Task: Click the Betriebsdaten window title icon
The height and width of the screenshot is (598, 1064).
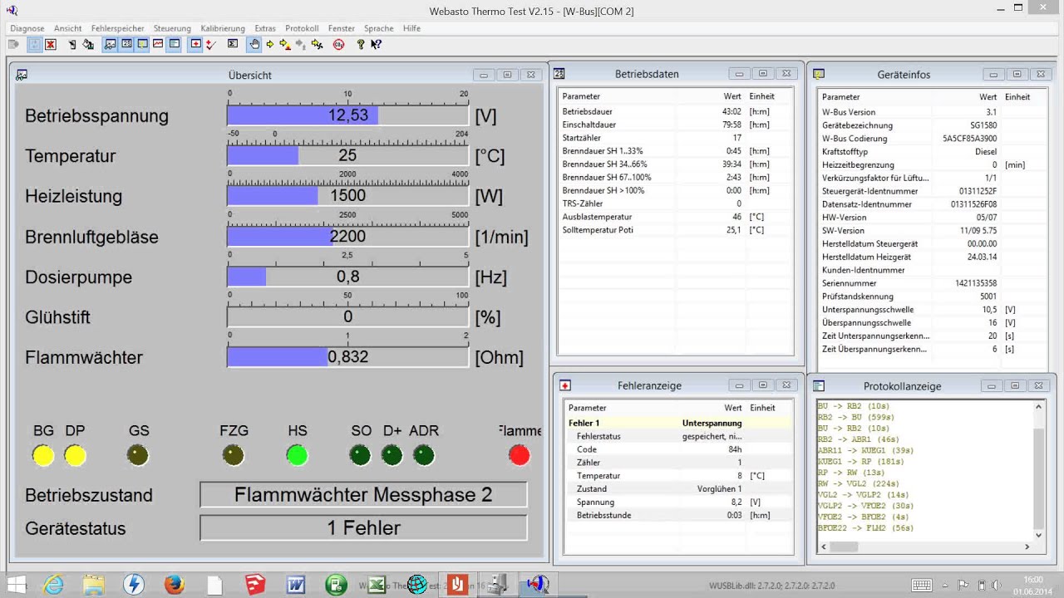Action: [x=559, y=74]
